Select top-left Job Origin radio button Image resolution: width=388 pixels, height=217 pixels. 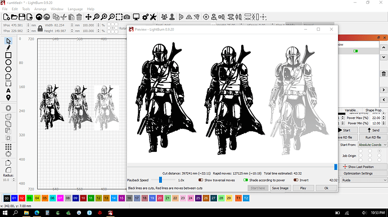coord(360,151)
